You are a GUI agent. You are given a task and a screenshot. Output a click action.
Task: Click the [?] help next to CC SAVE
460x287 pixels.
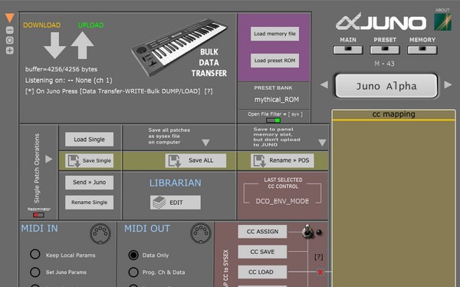click(x=319, y=257)
